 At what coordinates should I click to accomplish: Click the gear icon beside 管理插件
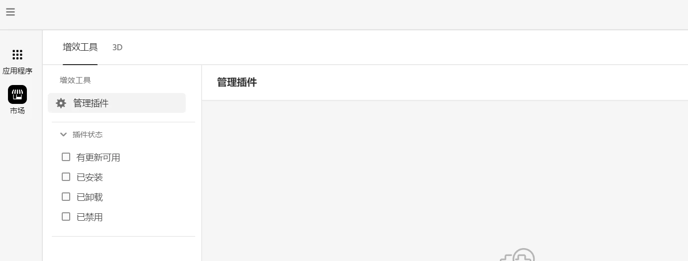pyautogui.click(x=61, y=103)
